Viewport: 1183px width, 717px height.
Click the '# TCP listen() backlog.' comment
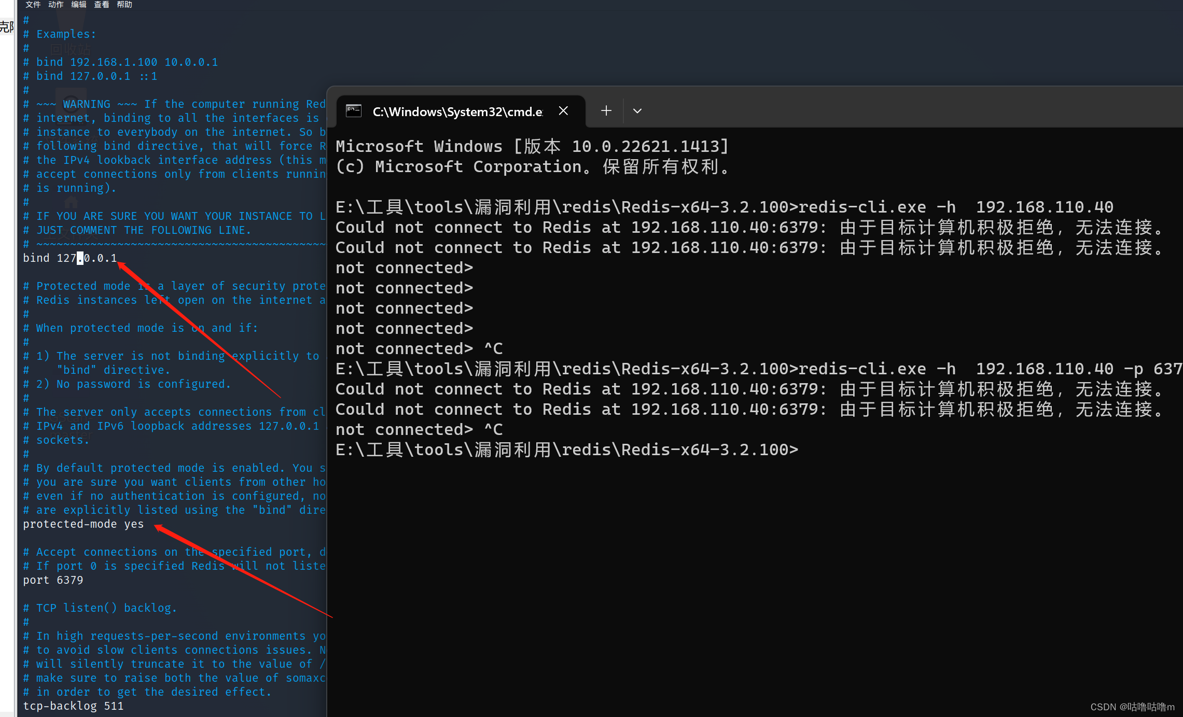(100, 608)
